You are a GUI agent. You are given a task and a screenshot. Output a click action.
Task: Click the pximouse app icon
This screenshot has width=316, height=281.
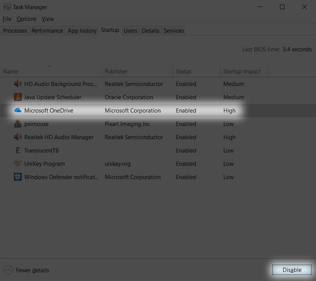coord(18,124)
